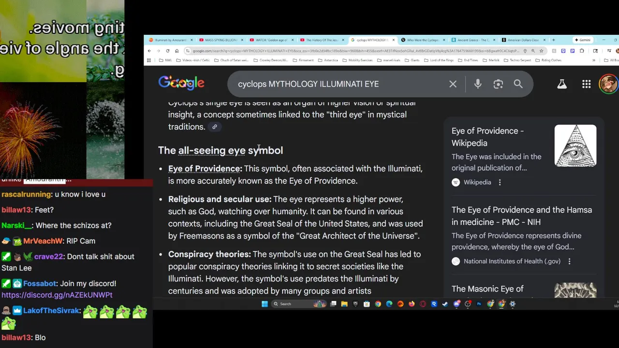Switch to 'WATCH: Golden age' tab

pyautogui.click(x=271, y=40)
